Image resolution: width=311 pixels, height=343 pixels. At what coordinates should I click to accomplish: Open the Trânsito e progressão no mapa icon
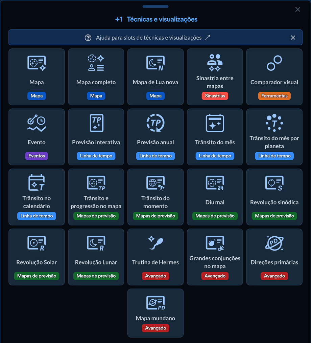pos(96,183)
